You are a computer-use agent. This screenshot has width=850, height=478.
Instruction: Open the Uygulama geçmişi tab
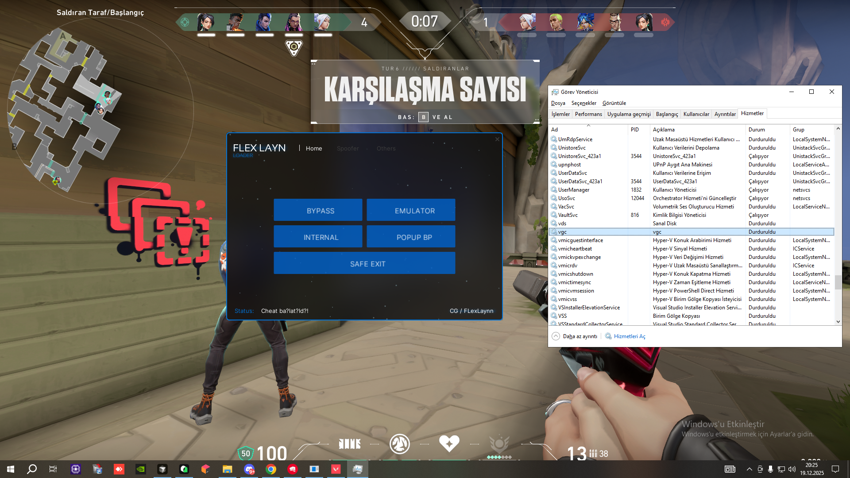[x=629, y=114]
